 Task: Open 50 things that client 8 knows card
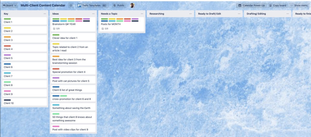tap(73, 118)
